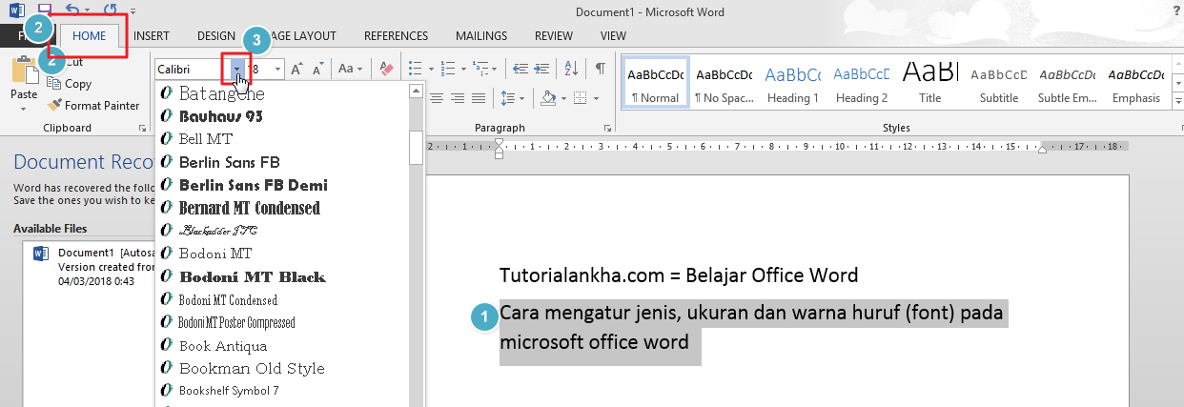
Task: Toggle Show/Hide paragraph marks
Action: (x=600, y=69)
